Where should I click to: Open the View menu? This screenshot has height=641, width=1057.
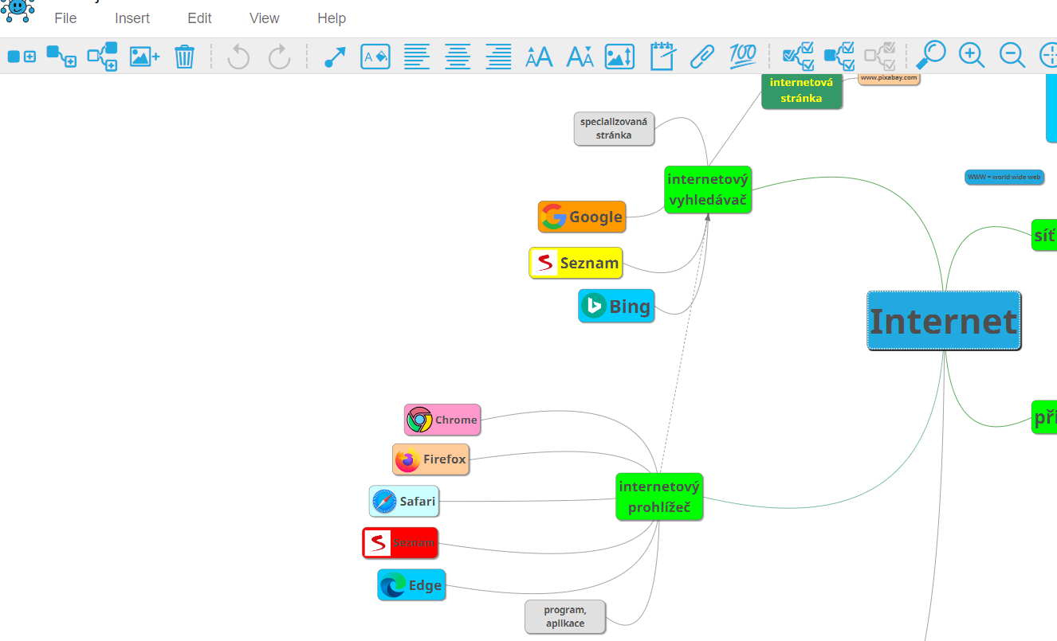pyautogui.click(x=265, y=18)
